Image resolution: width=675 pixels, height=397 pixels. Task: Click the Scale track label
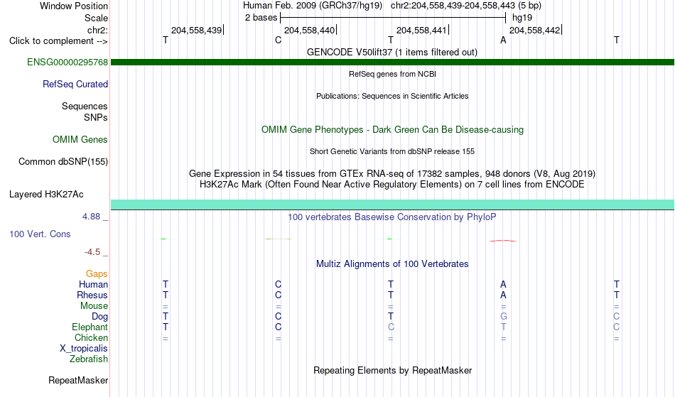97,18
